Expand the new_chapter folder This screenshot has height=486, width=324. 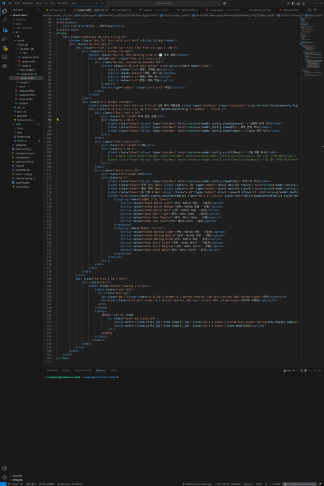(27, 70)
